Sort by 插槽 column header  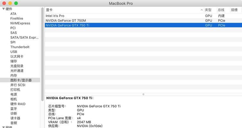tap(234, 10)
